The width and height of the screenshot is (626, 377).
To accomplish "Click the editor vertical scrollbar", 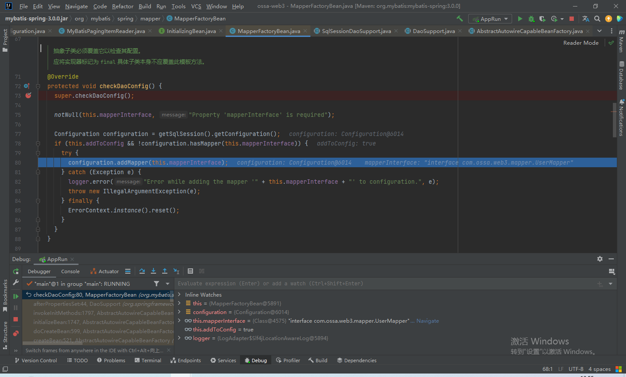I will coord(615,121).
